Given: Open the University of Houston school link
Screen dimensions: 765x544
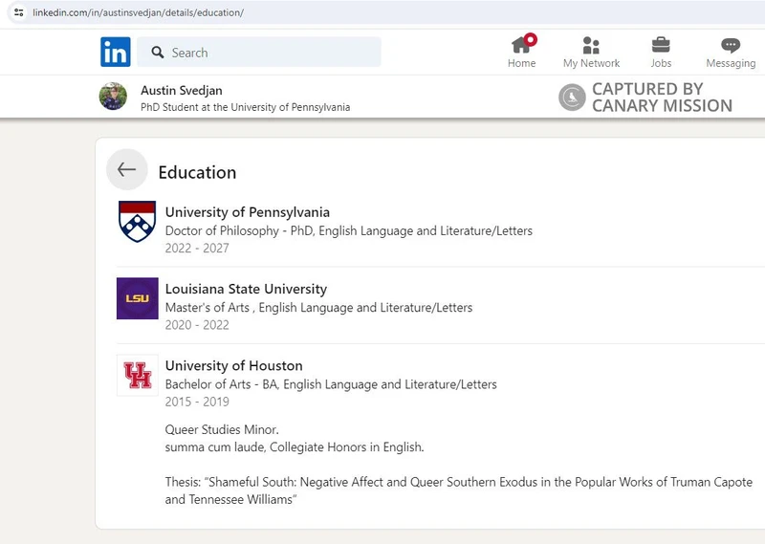Looking at the screenshot, I should point(233,365).
